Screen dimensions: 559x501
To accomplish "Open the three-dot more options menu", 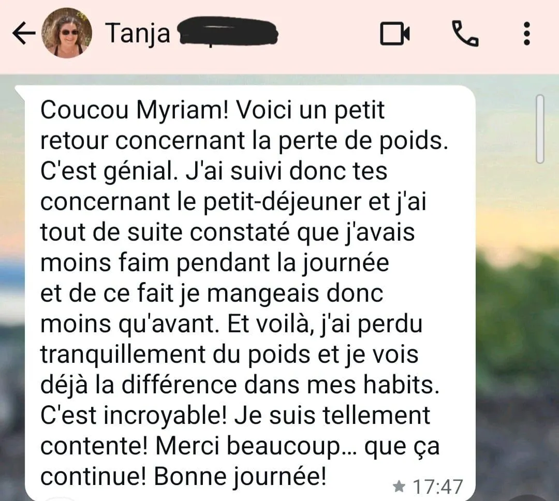I will tap(527, 34).
